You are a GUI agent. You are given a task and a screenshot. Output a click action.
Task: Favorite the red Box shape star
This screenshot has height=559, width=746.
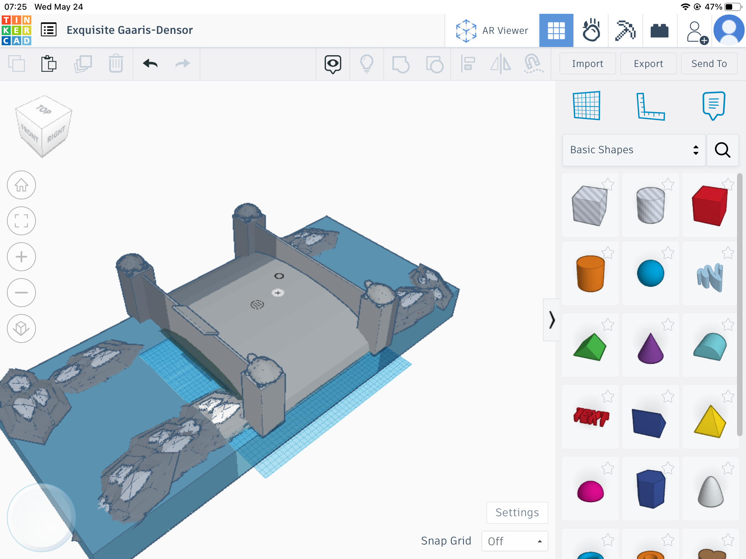pyautogui.click(x=728, y=184)
